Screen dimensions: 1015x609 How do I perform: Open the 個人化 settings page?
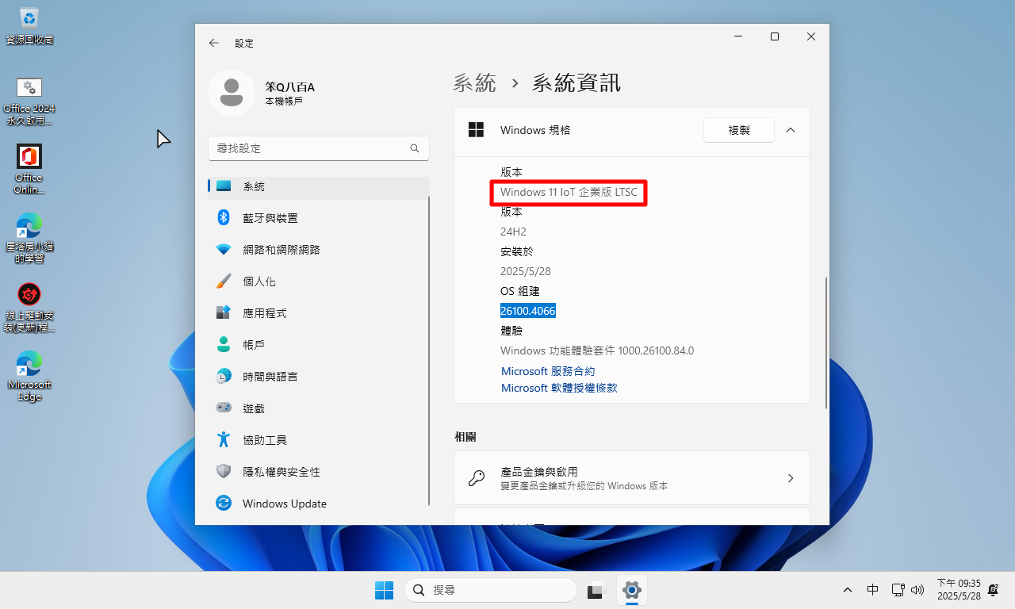[318, 282]
